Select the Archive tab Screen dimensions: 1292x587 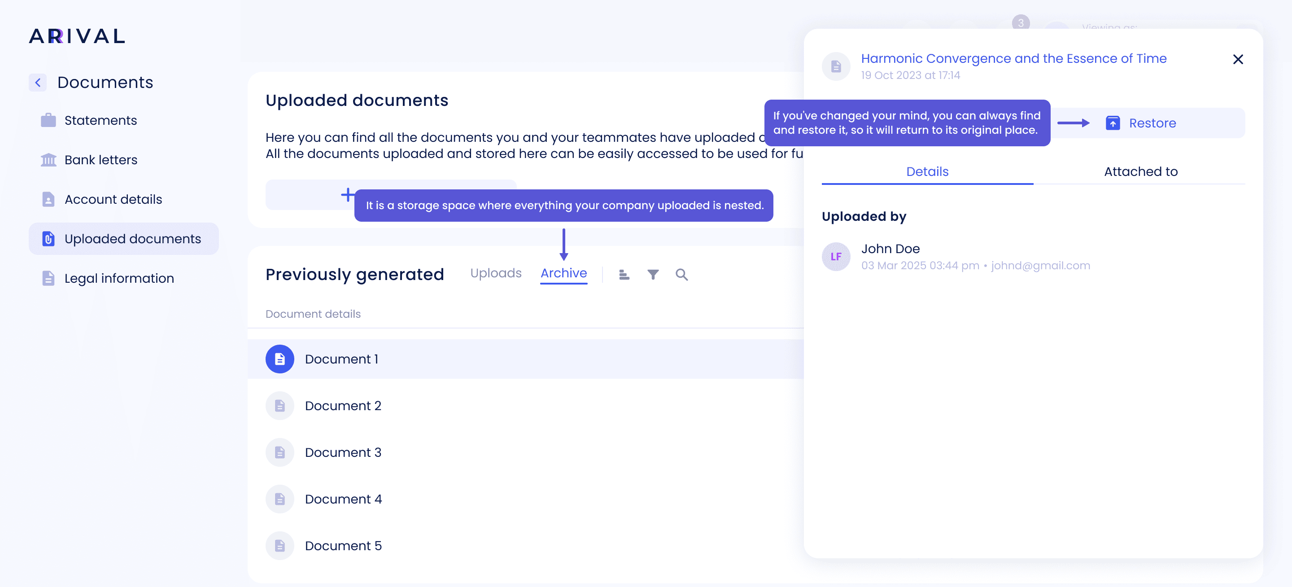563,273
